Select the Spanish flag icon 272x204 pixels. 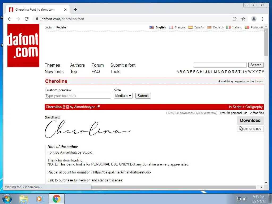pos(190,27)
